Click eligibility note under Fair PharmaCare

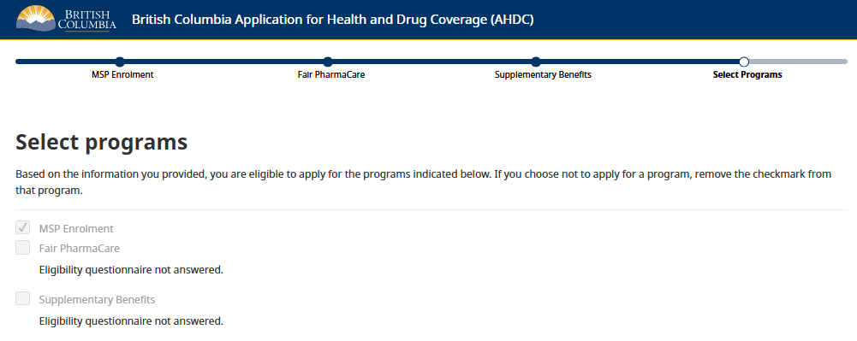point(131,269)
